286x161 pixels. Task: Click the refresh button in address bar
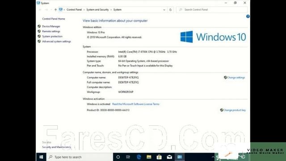pyautogui.click(x=170, y=10)
